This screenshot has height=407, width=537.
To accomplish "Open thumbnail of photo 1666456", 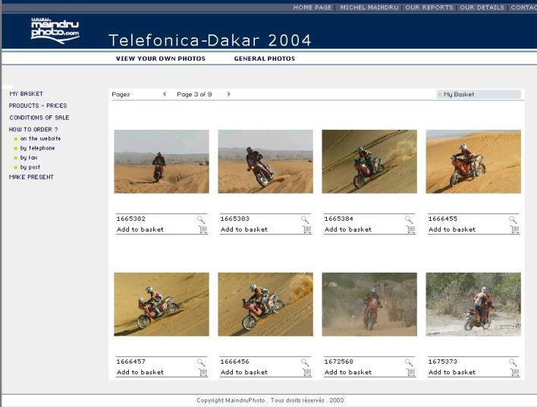I will tap(265, 304).
